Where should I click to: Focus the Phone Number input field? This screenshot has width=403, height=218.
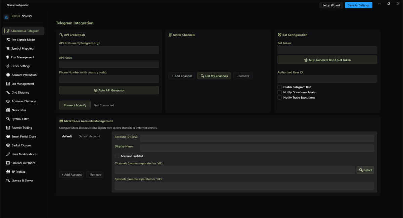click(x=109, y=79)
